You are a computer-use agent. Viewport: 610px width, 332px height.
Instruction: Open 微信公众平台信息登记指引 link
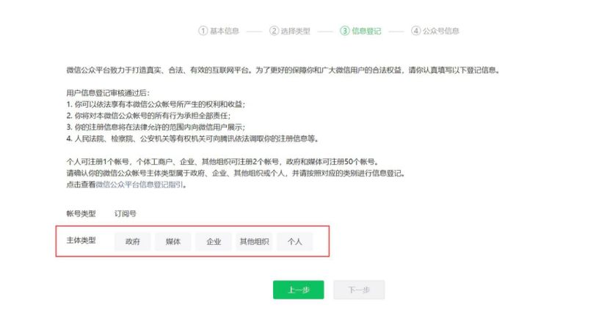[139, 185]
